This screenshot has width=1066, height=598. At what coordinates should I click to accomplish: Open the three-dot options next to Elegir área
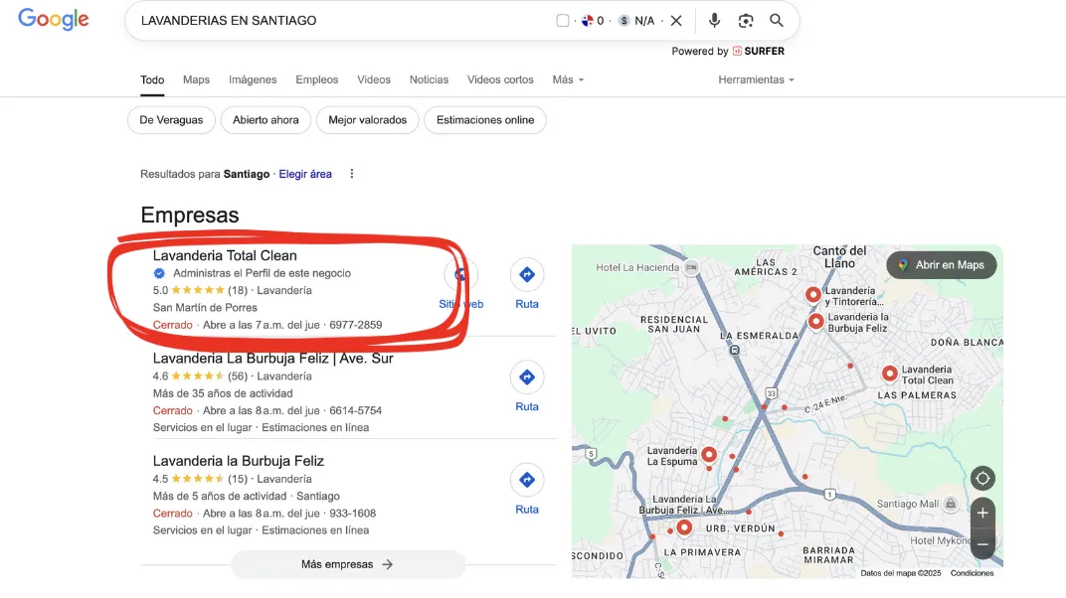[x=351, y=174]
